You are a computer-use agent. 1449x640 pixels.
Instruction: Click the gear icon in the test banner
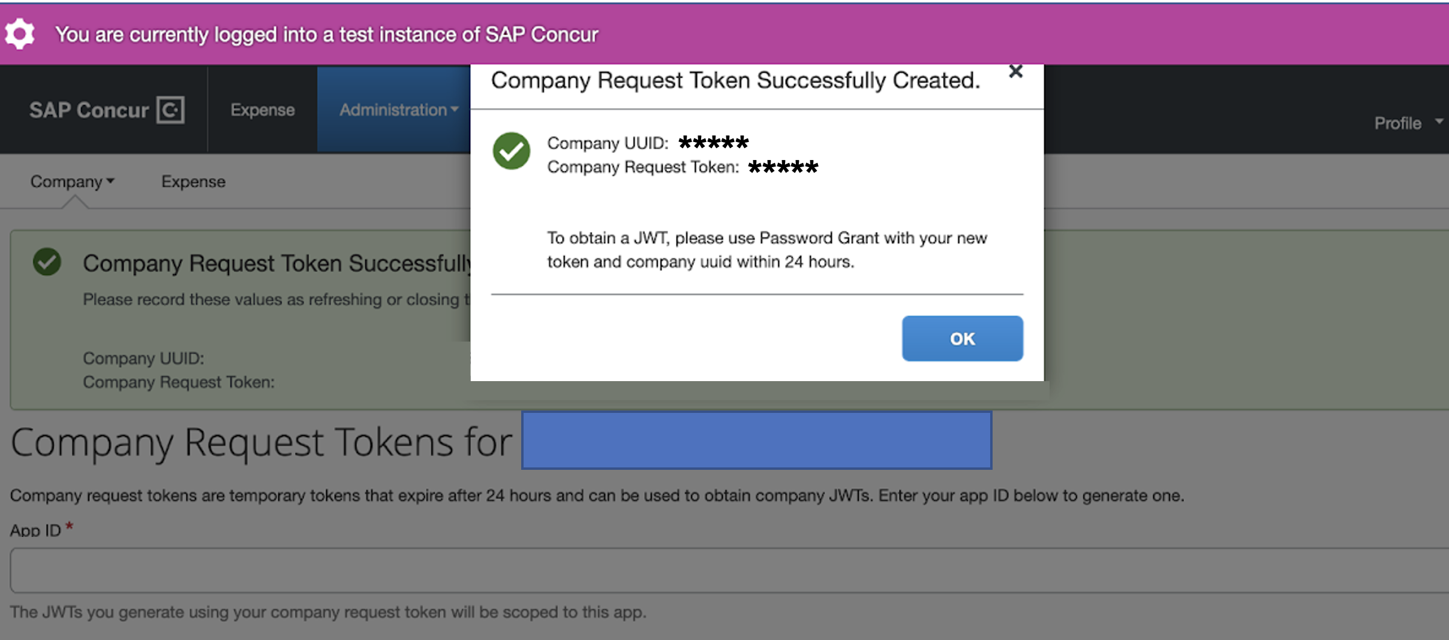coord(20,34)
